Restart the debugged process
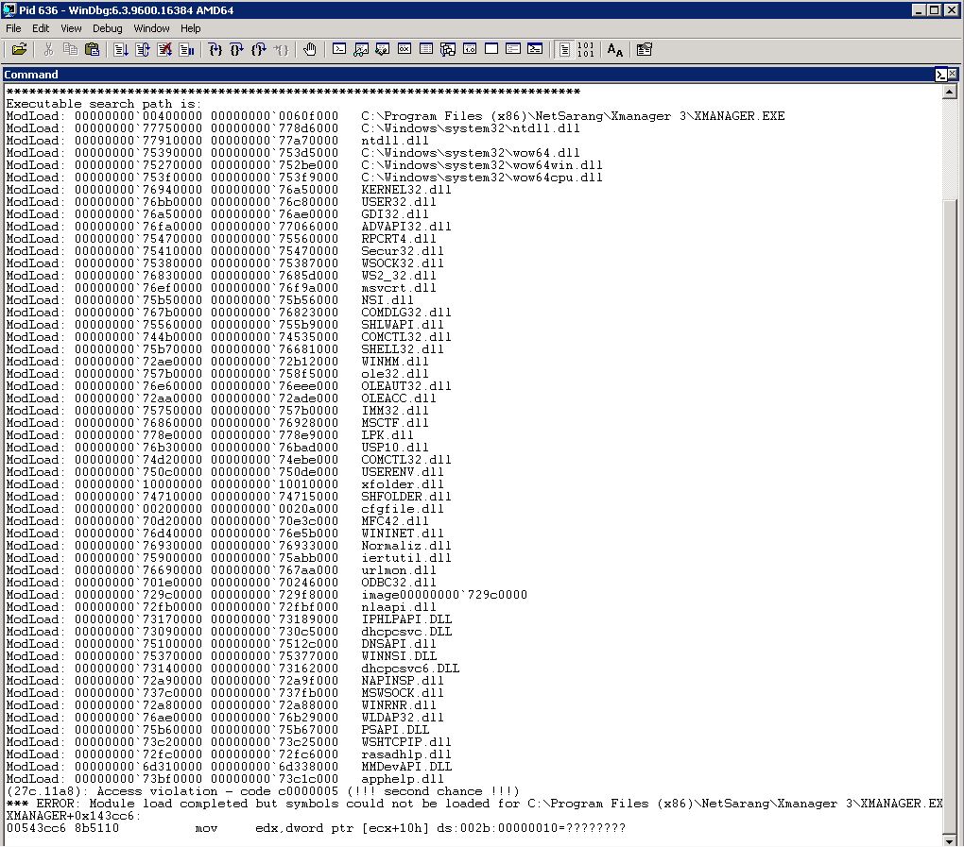Viewport: 964px width, 847px height. pyautogui.click(x=143, y=49)
